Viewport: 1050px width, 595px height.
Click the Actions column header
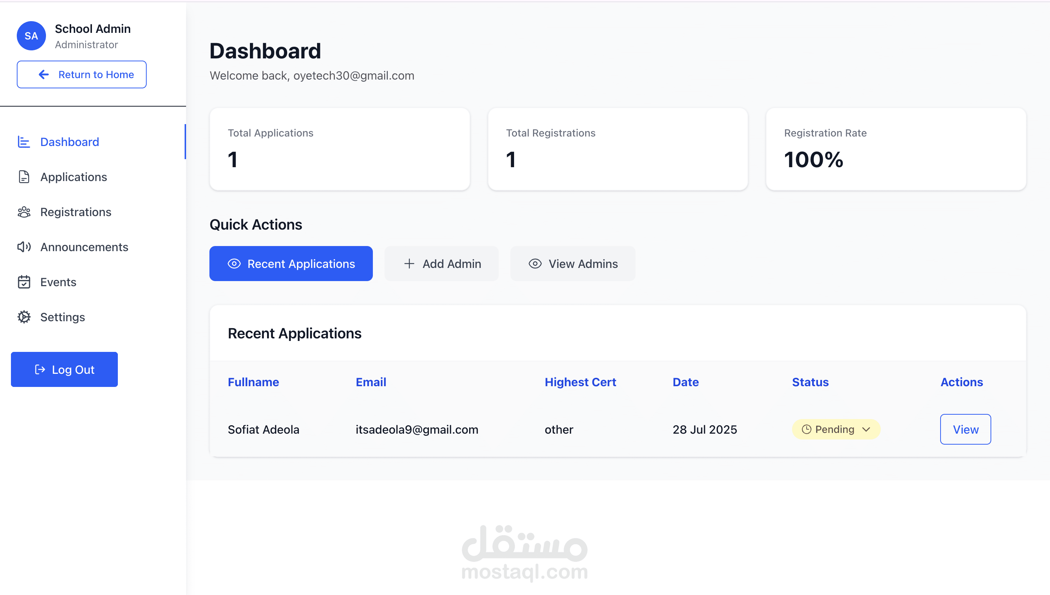962,382
